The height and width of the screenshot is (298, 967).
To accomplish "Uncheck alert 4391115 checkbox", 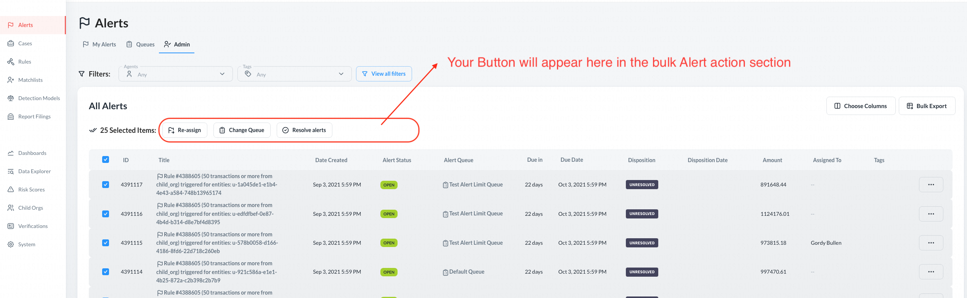I will point(106,243).
